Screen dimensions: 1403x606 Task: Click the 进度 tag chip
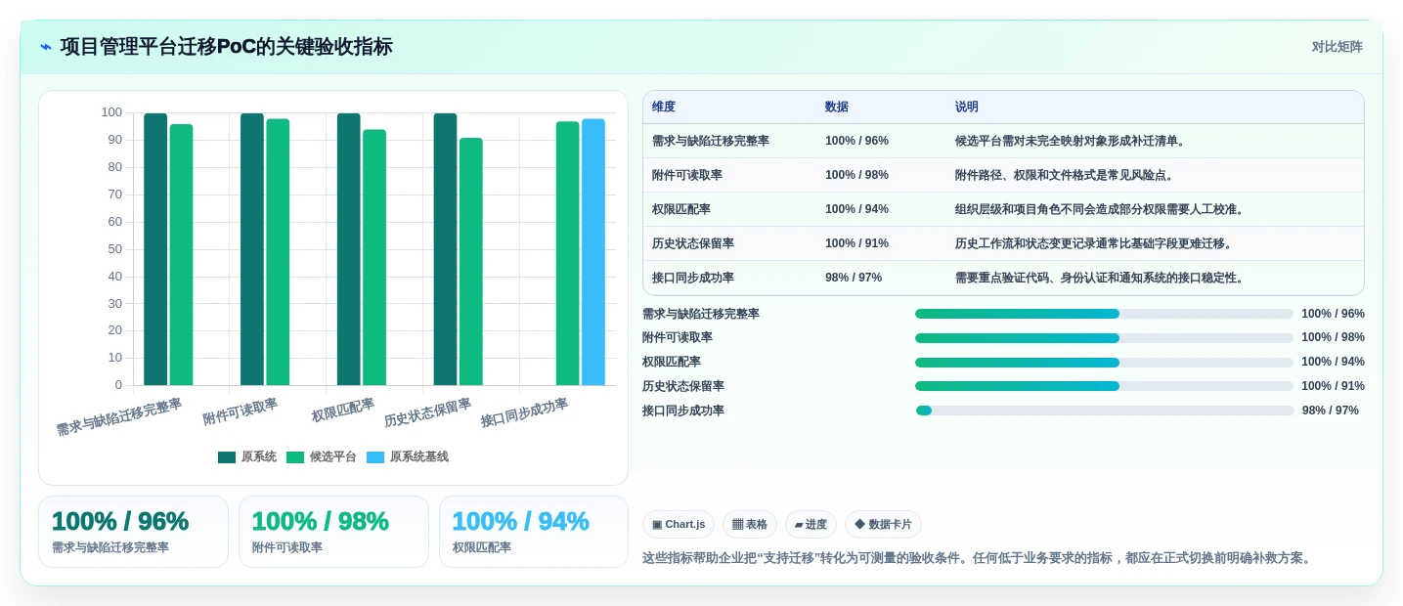(x=811, y=525)
